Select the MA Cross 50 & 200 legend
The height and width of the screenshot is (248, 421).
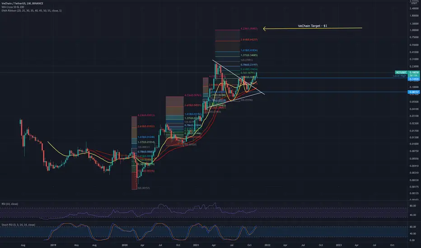tap(13, 7)
